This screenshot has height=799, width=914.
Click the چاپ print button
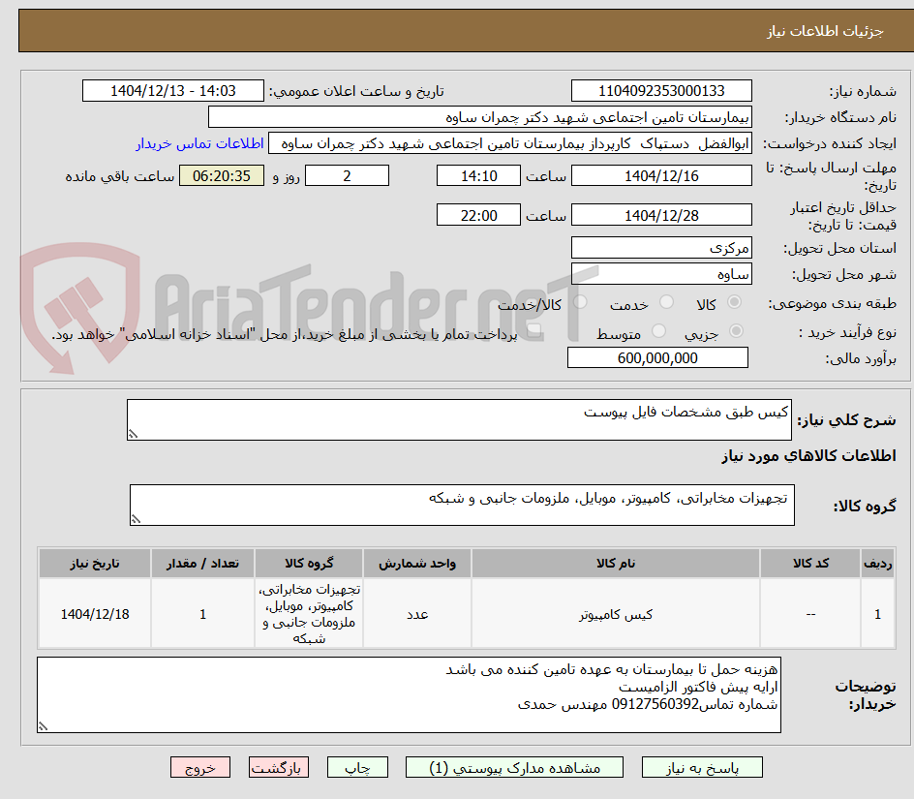pos(357,767)
